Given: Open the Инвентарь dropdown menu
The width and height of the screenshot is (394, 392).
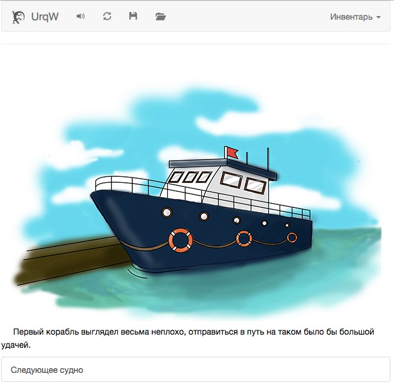Looking at the screenshot, I should pos(355,17).
